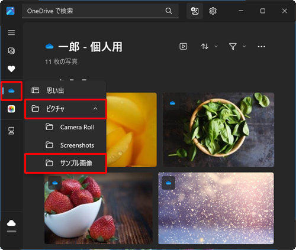Image resolution: width=296 pixels, height=250 pixels.
Task: Open the Gallery view in sidebar
Action: [x=11, y=51]
